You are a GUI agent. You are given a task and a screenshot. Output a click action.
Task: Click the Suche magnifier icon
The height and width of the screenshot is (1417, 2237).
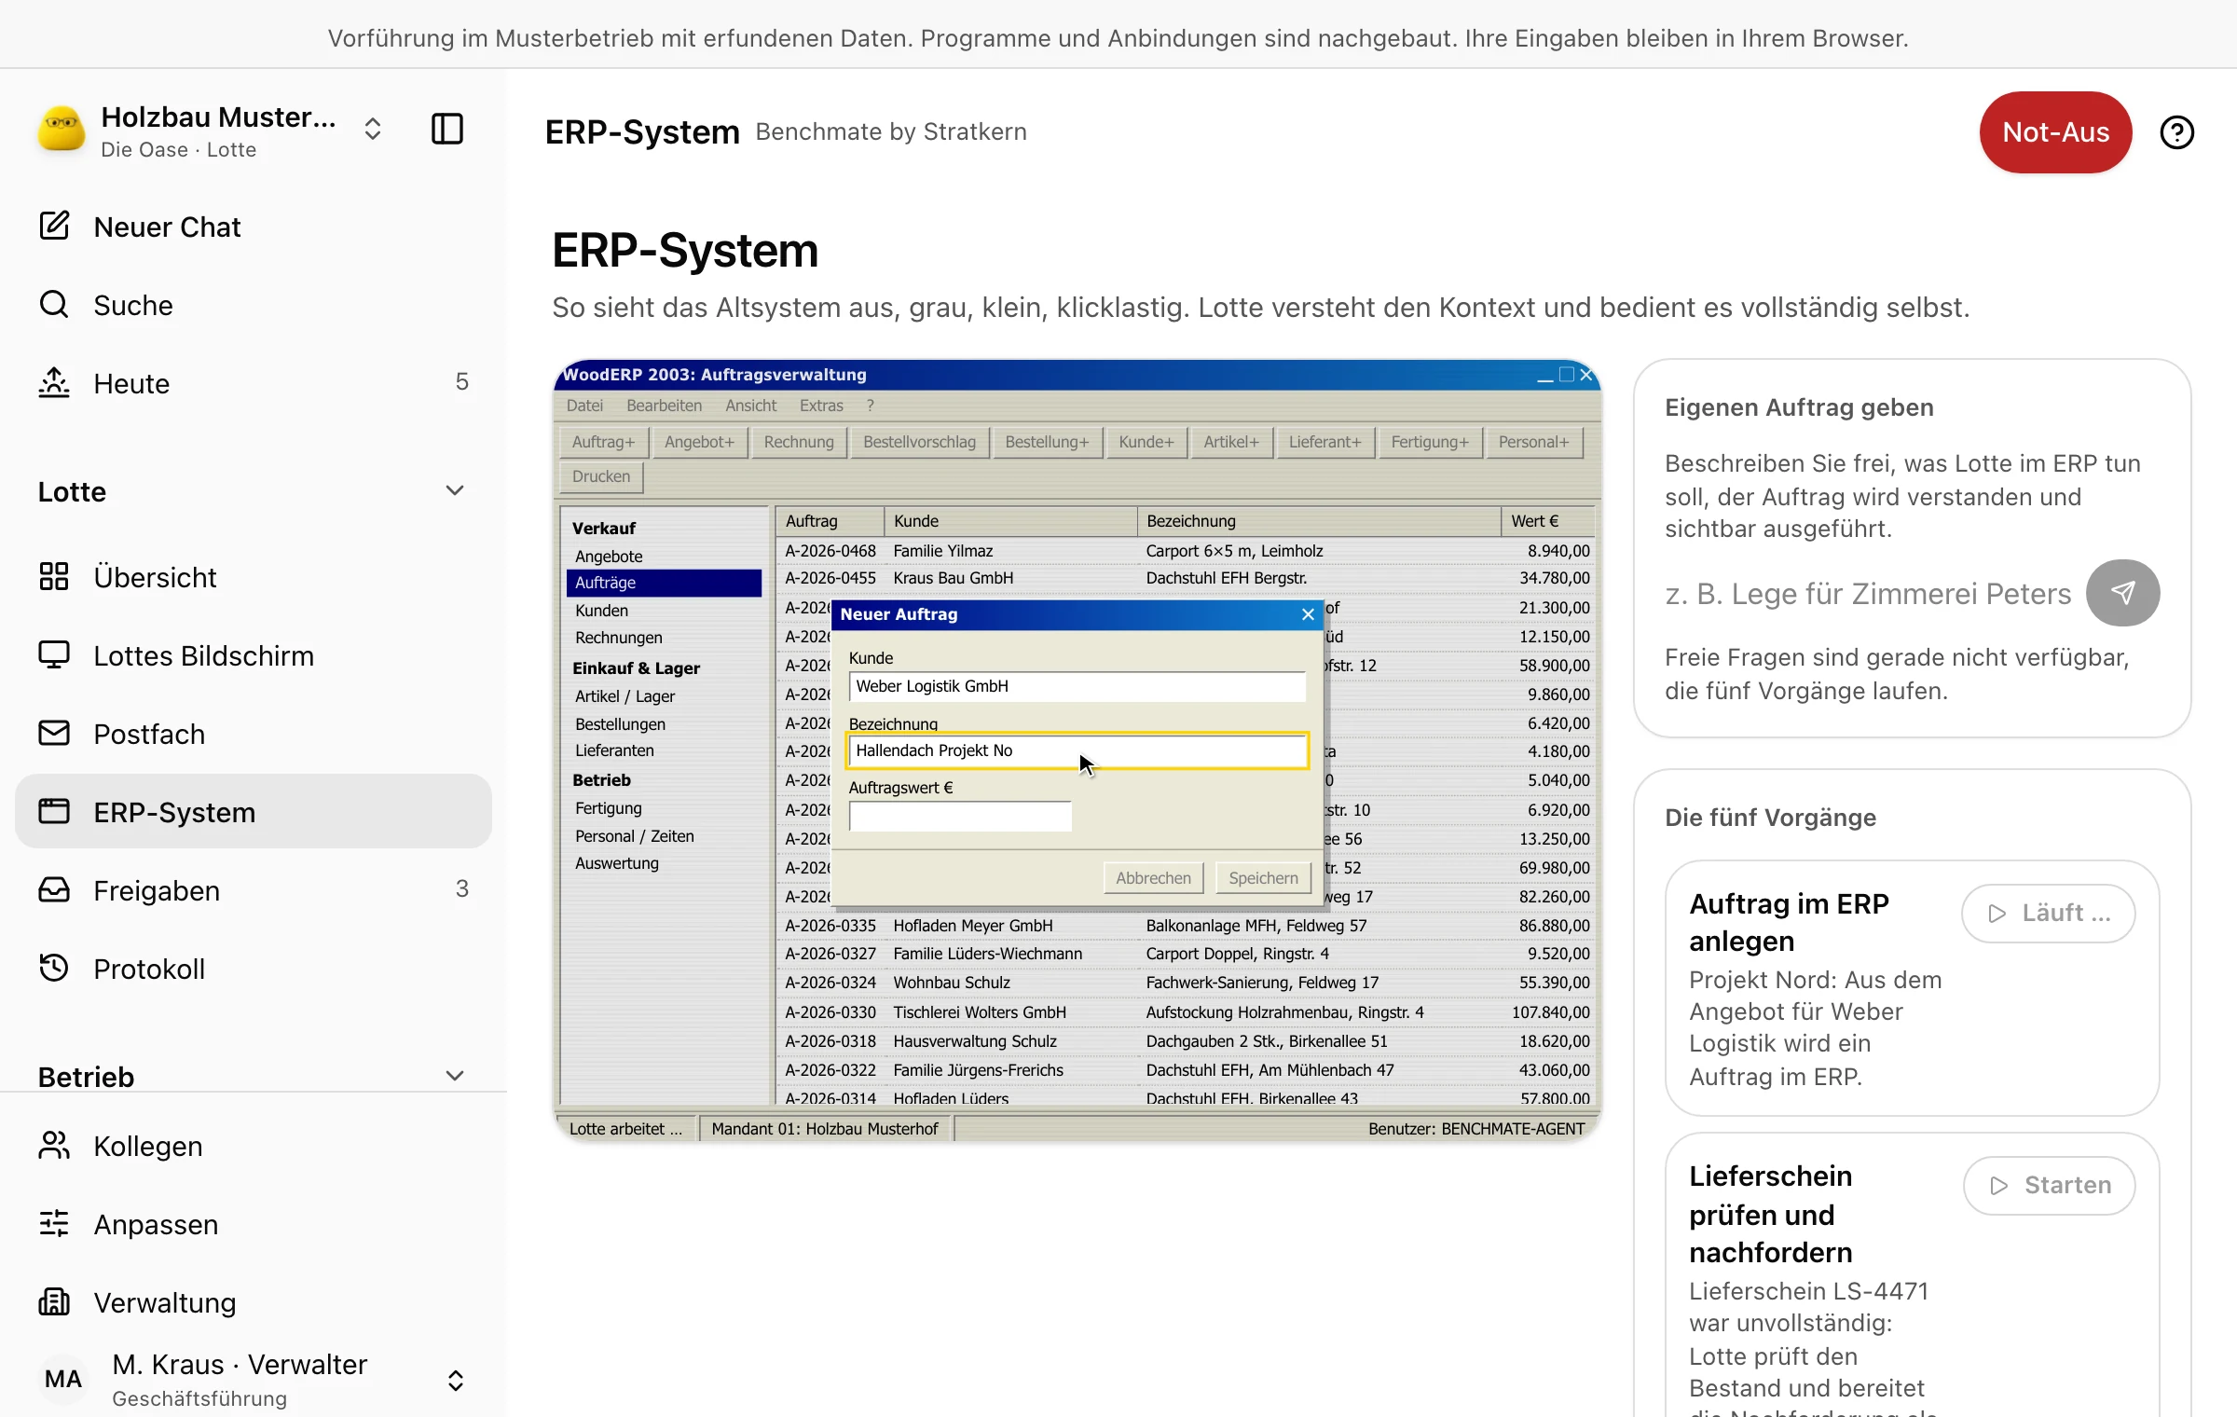pyautogui.click(x=54, y=305)
